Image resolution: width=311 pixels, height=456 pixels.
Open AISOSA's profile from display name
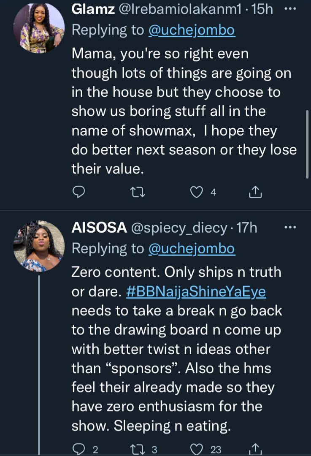click(100, 228)
